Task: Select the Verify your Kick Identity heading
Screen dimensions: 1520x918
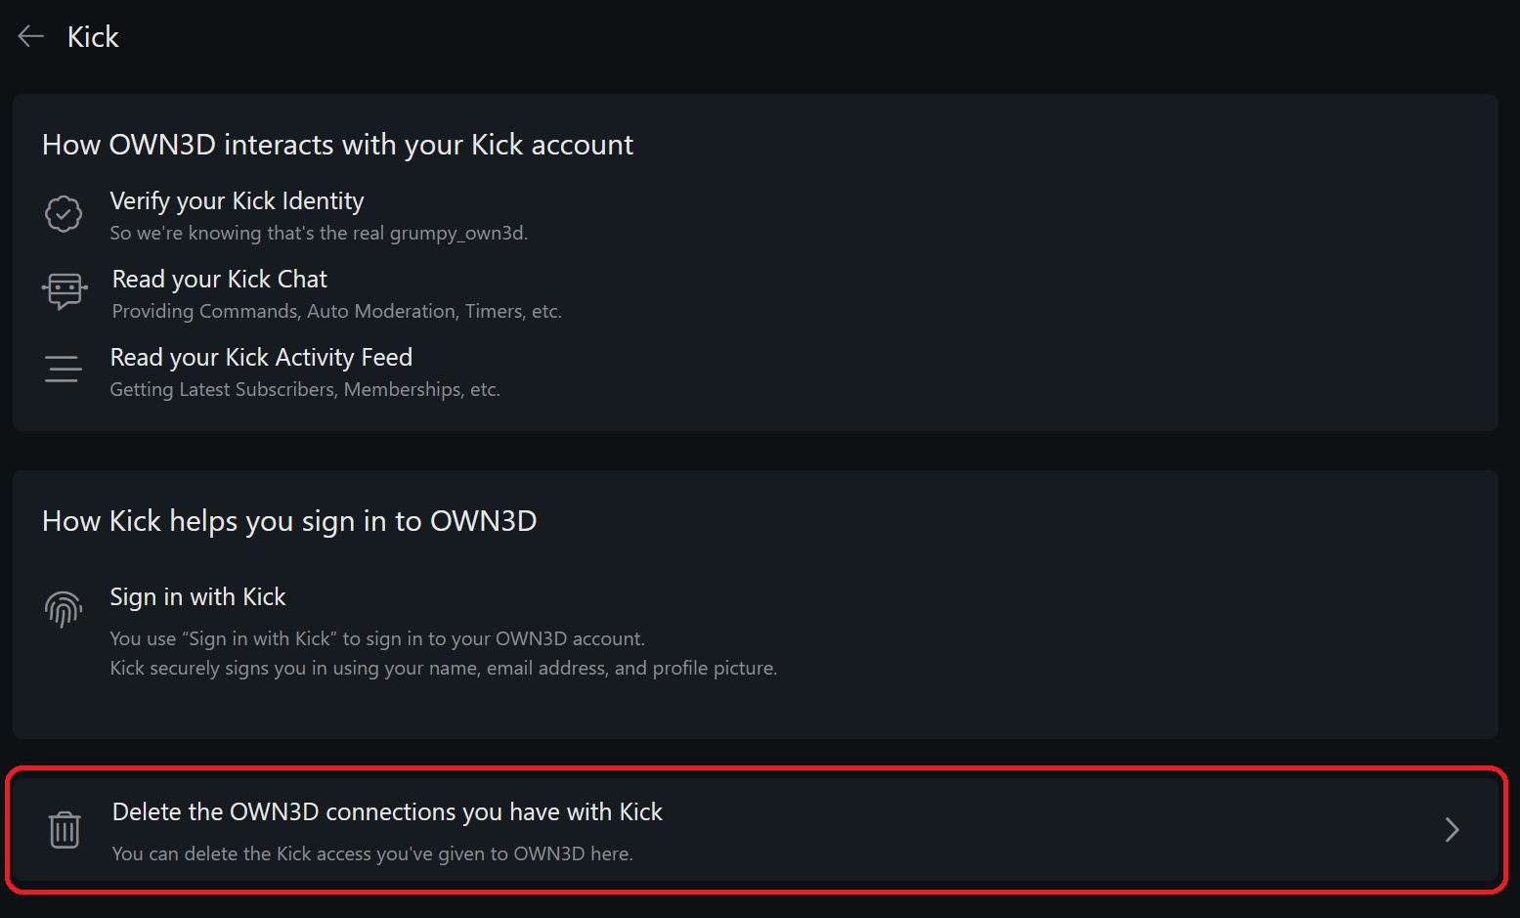Action: [x=237, y=201]
